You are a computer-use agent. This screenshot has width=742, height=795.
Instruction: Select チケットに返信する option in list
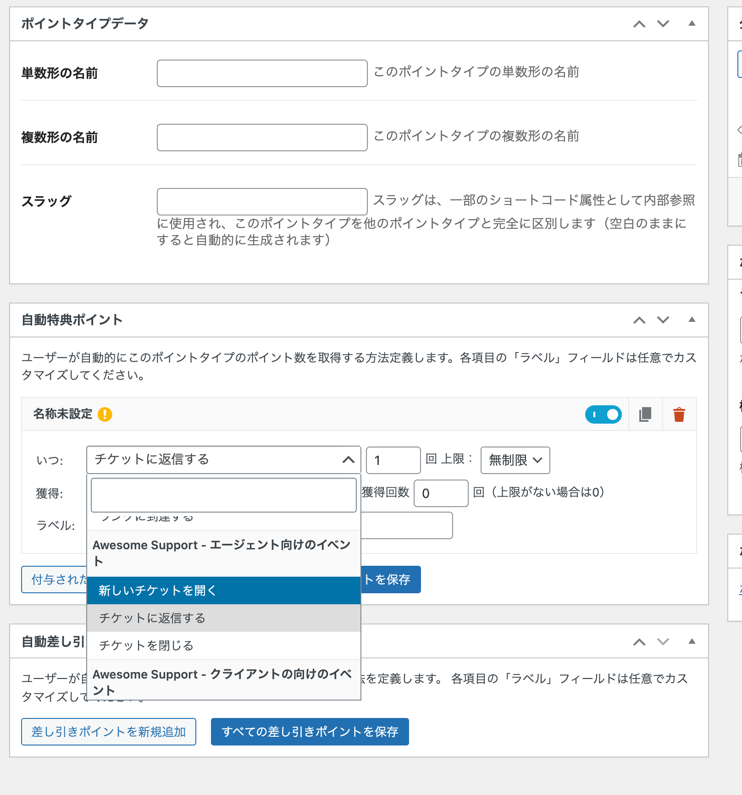click(x=224, y=618)
